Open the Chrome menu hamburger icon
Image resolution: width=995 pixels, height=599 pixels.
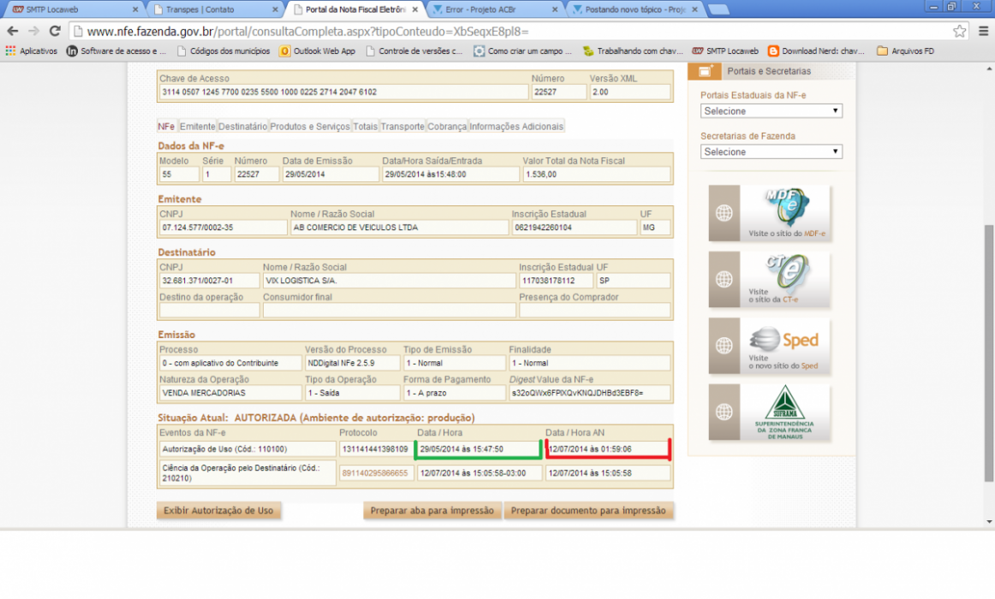[x=983, y=31]
